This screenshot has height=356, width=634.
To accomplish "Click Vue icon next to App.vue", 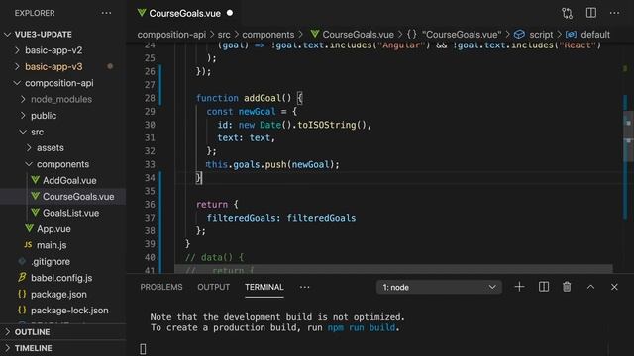I will pos(29,228).
